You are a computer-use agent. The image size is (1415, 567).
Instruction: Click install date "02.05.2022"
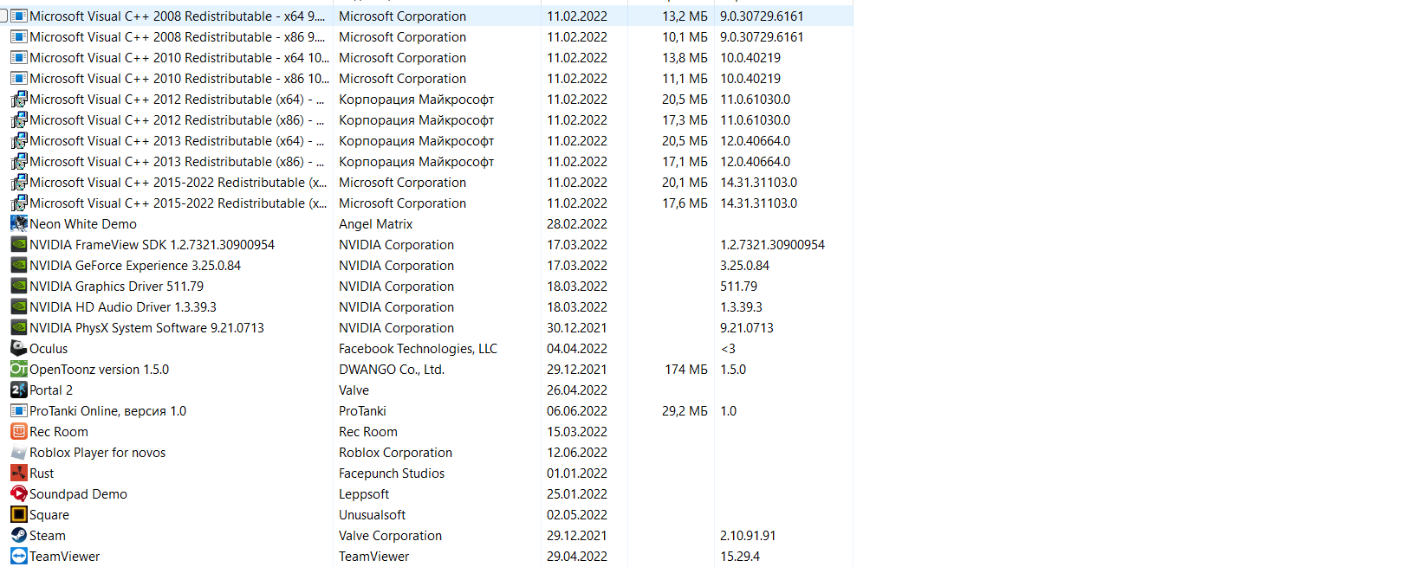point(577,515)
